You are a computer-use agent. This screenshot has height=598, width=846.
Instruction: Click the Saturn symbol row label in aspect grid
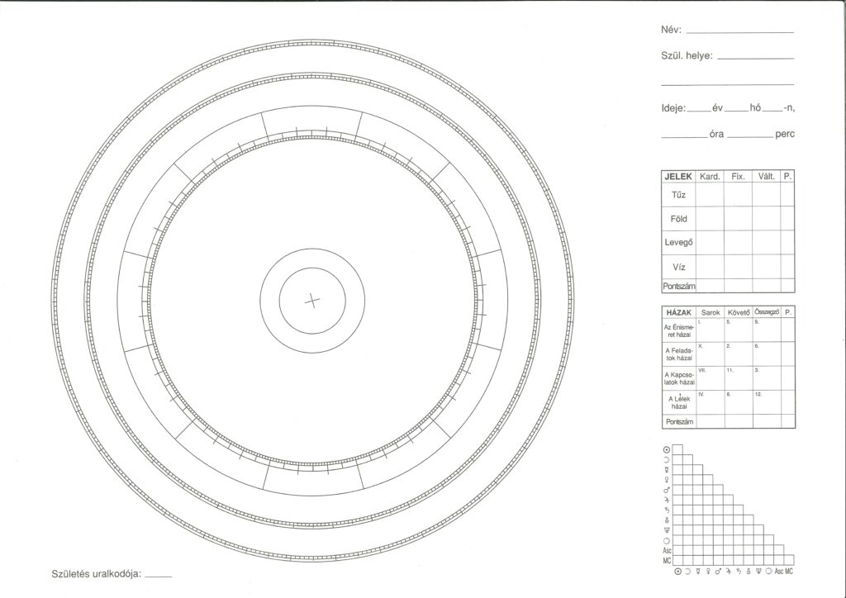(666, 510)
